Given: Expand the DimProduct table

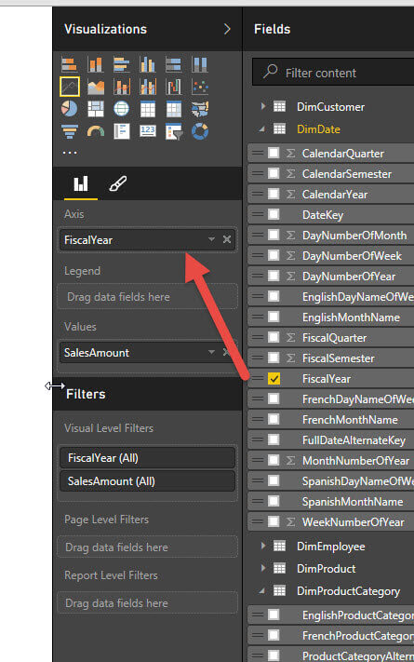Looking at the screenshot, I should (x=263, y=568).
